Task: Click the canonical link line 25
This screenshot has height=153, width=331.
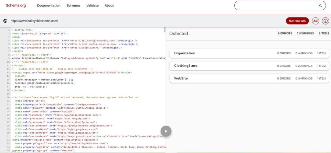Action: pyautogui.click(x=58, y=115)
